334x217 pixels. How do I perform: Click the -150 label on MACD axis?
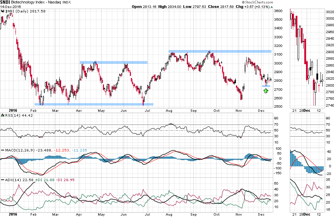277,173
